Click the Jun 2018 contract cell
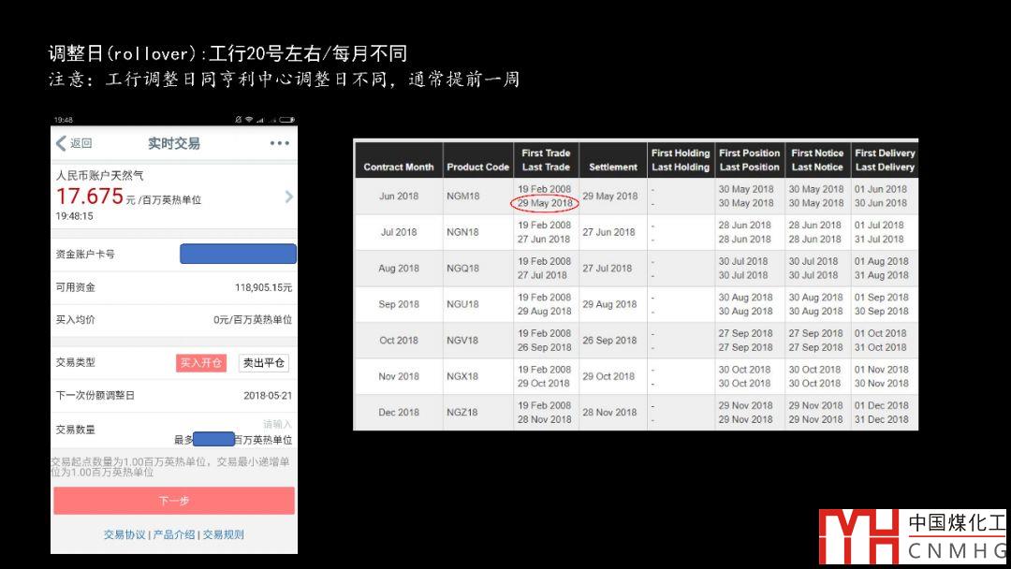The image size is (1011, 569). [x=399, y=196]
